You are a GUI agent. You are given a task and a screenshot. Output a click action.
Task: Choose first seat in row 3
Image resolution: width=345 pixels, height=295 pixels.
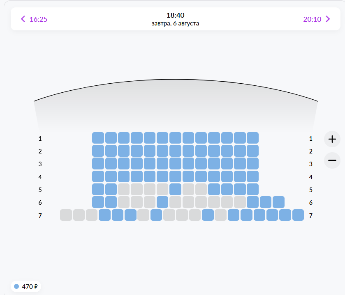[x=98, y=164]
